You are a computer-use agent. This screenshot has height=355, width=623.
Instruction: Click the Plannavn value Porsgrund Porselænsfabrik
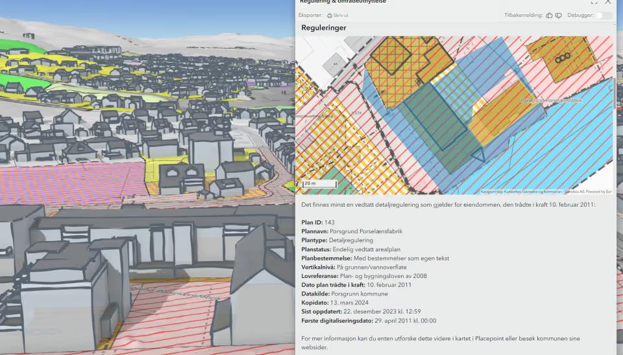[x=366, y=231]
